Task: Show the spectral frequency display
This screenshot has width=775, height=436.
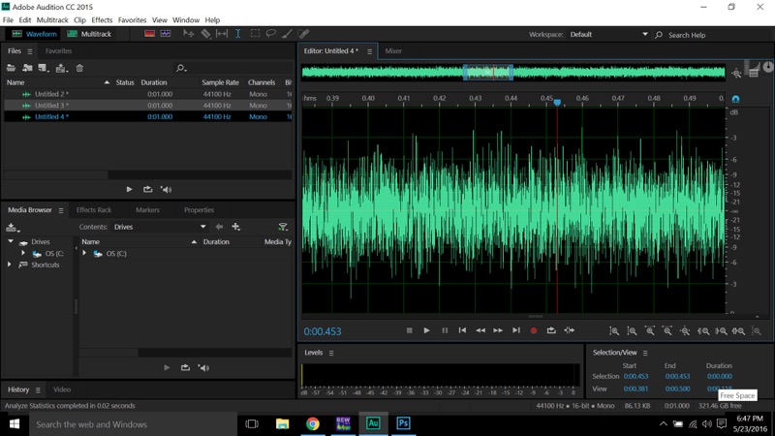Action: click(x=149, y=34)
